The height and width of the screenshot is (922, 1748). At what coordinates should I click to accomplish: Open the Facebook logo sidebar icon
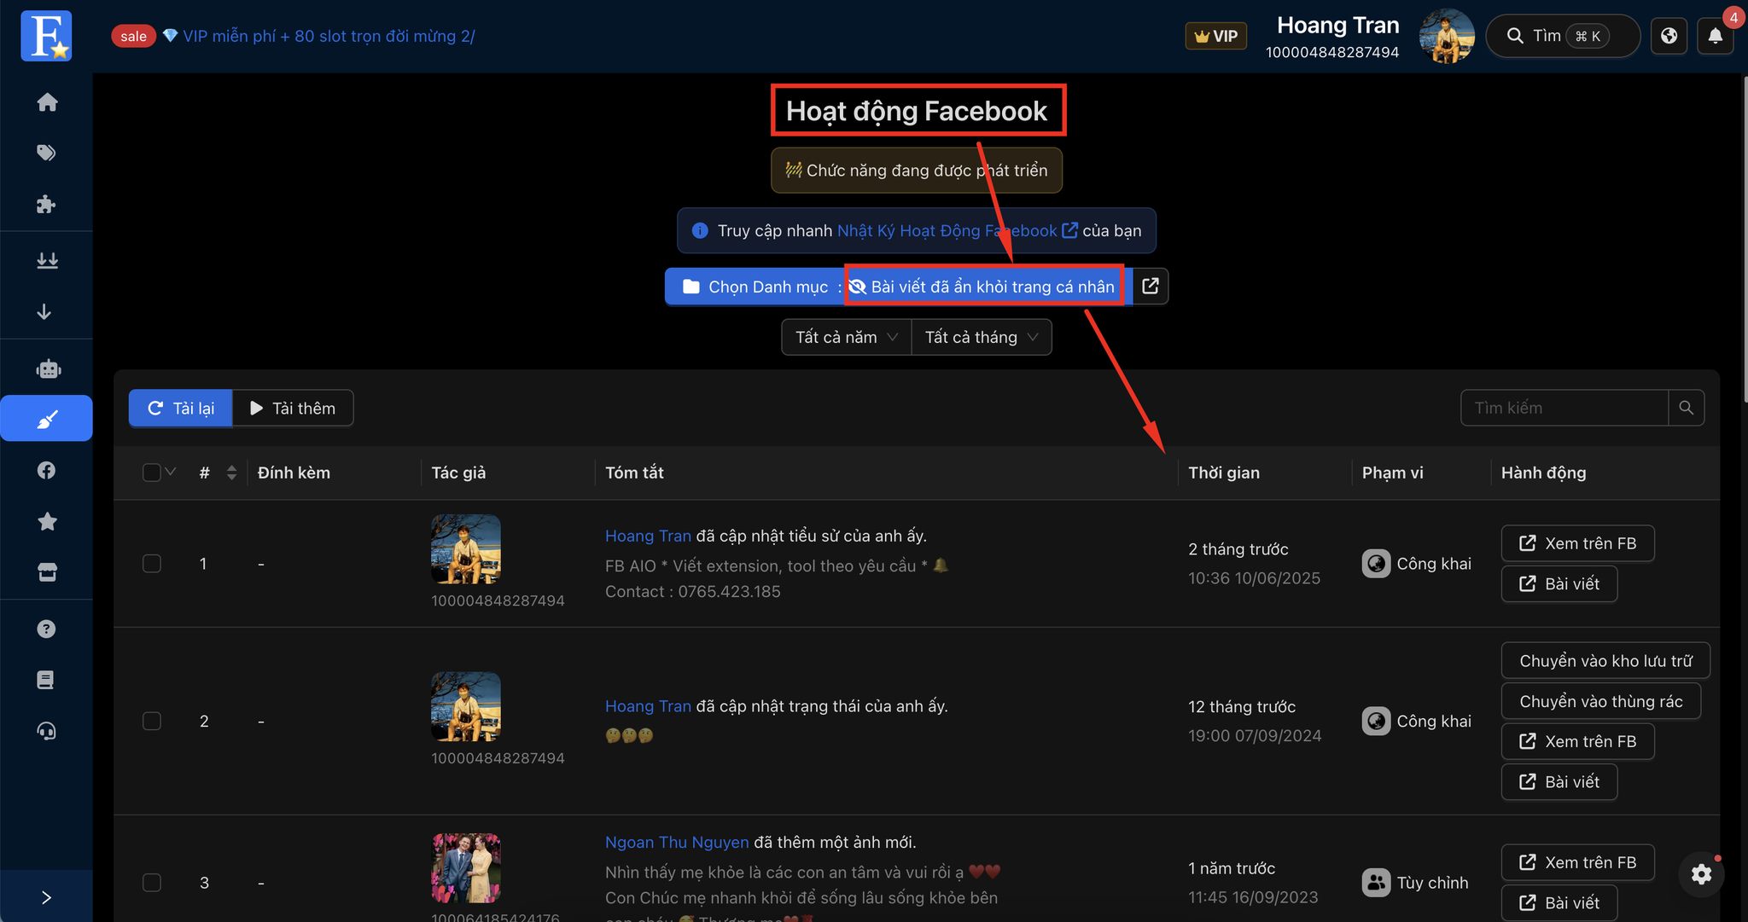47,470
